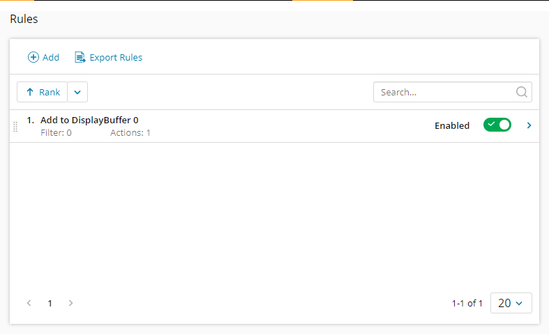Viewport: 549px width, 335px height.
Task: Click the Export Rules document icon
Action: coord(80,58)
